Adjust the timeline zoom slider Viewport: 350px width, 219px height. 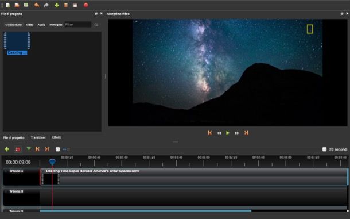point(67,149)
